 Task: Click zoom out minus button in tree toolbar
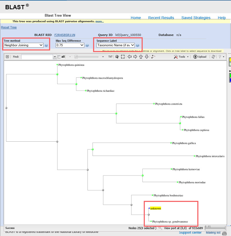[x=70, y=57]
